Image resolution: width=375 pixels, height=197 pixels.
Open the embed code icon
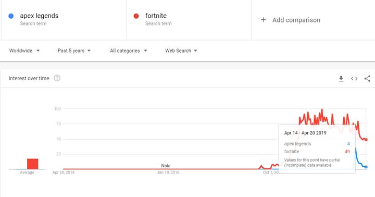click(x=354, y=79)
